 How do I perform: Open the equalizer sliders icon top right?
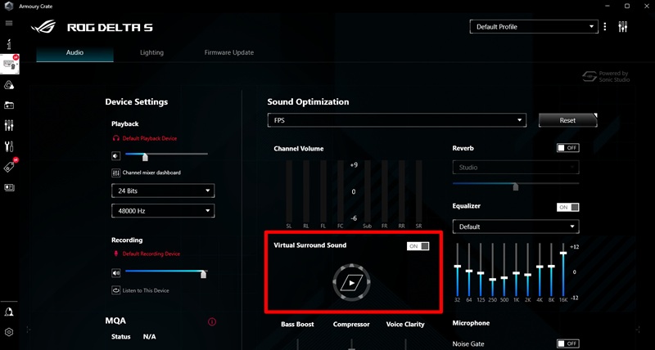(623, 27)
